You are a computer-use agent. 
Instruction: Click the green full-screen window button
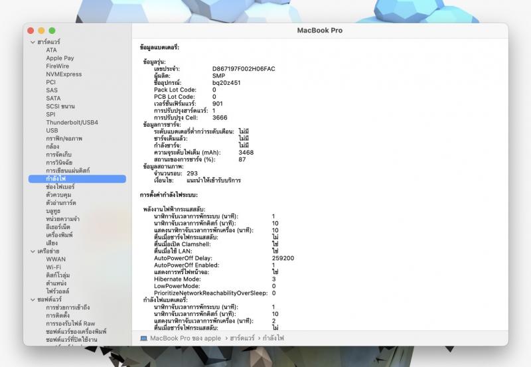pos(52,31)
